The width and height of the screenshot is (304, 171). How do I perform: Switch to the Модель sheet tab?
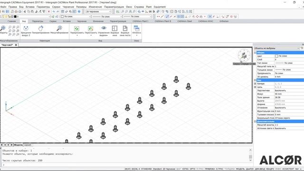point(18,145)
